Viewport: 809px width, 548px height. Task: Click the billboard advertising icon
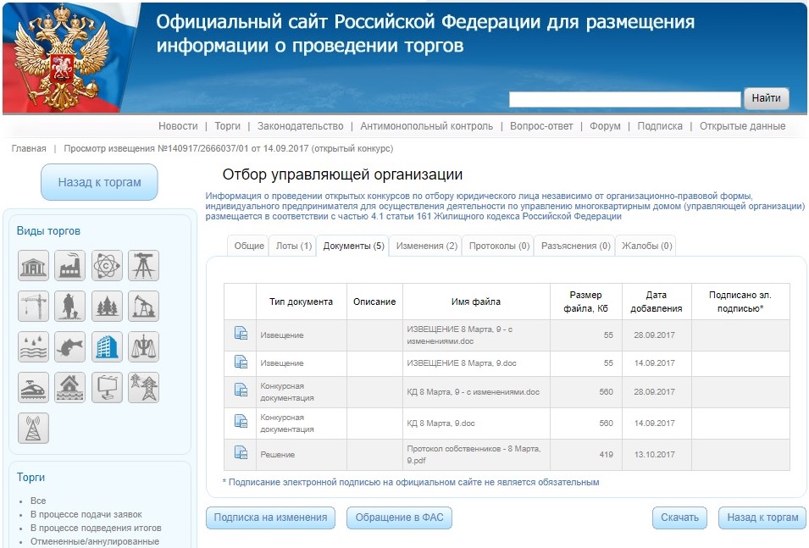point(107,387)
